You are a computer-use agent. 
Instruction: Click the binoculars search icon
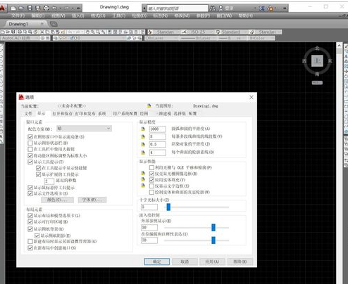[212, 8]
